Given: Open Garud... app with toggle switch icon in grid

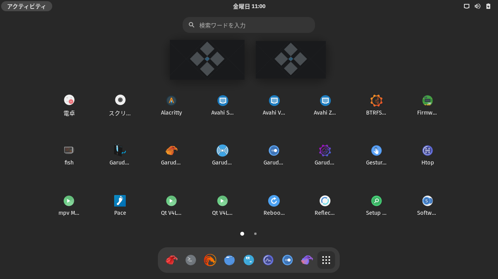Looking at the screenshot, I should (x=274, y=155).
